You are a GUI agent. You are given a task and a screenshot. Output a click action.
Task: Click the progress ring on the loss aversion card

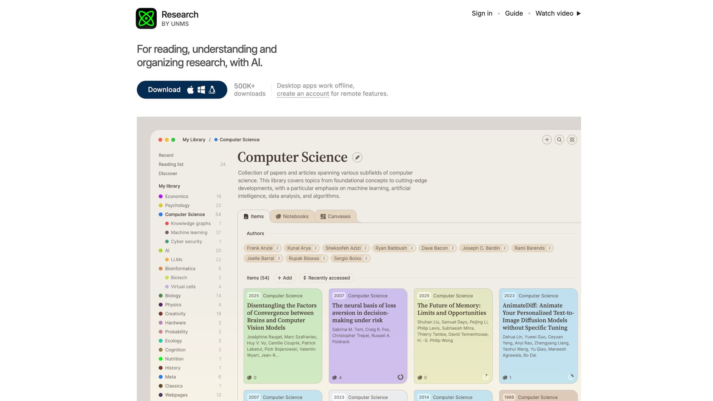pyautogui.click(x=400, y=377)
